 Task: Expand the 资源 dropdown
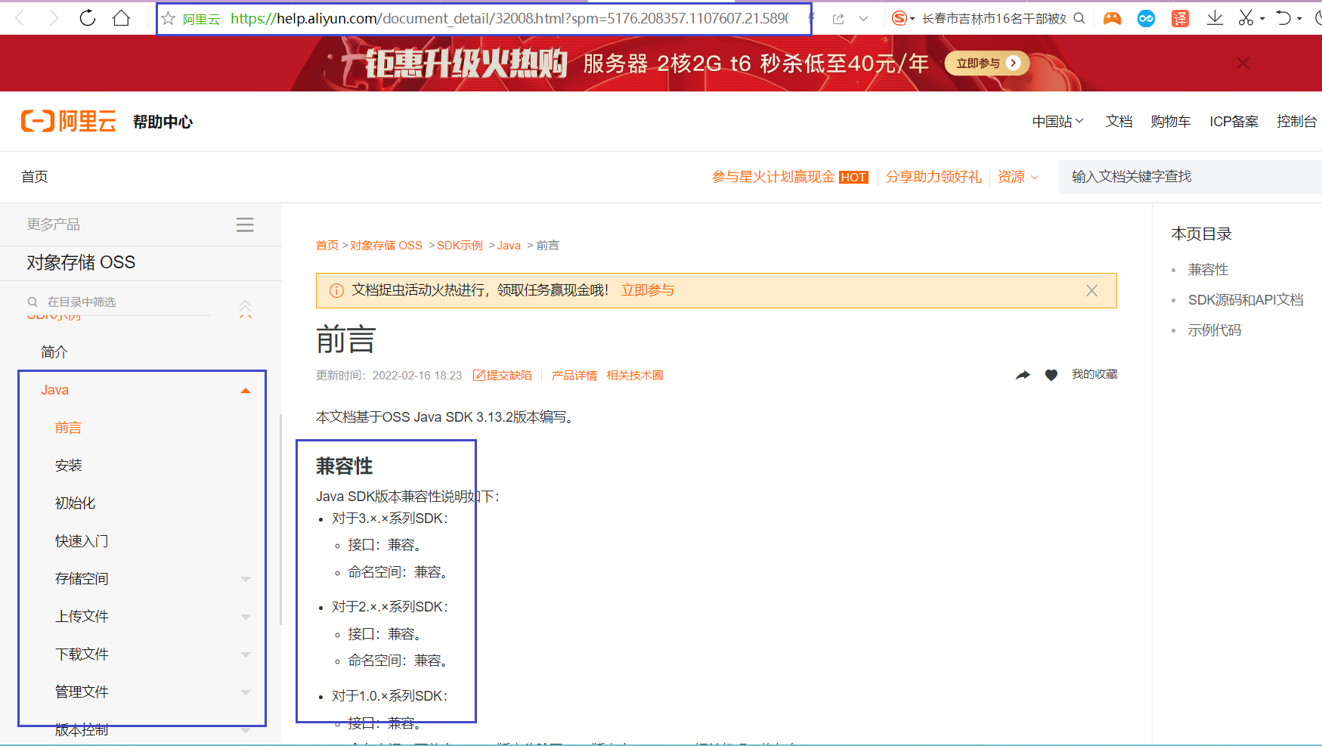click(x=1018, y=177)
